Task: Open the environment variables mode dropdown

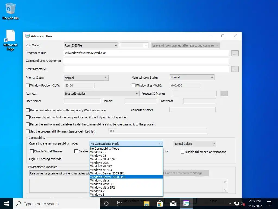Action: 59,173
